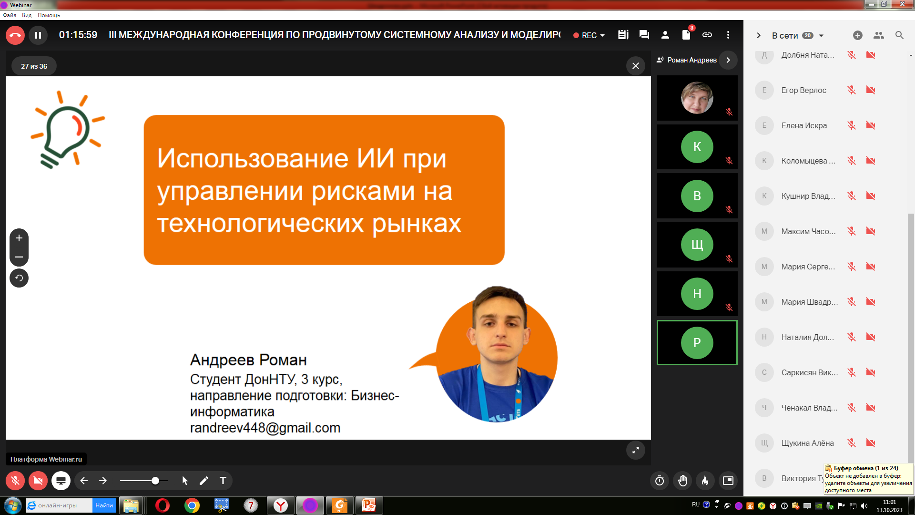This screenshot has width=915, height=515.
Task: Select the text tool T
Action: coord(223,481)
